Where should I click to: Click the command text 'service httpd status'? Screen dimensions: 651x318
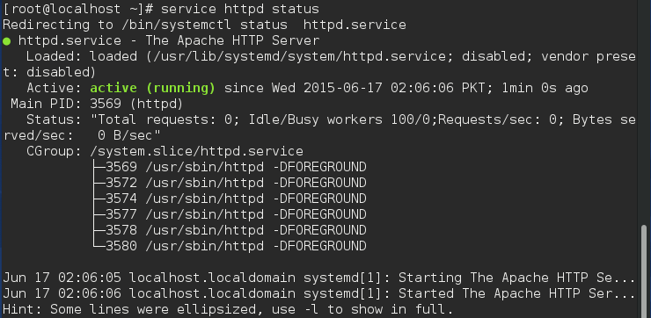point(240,9)
